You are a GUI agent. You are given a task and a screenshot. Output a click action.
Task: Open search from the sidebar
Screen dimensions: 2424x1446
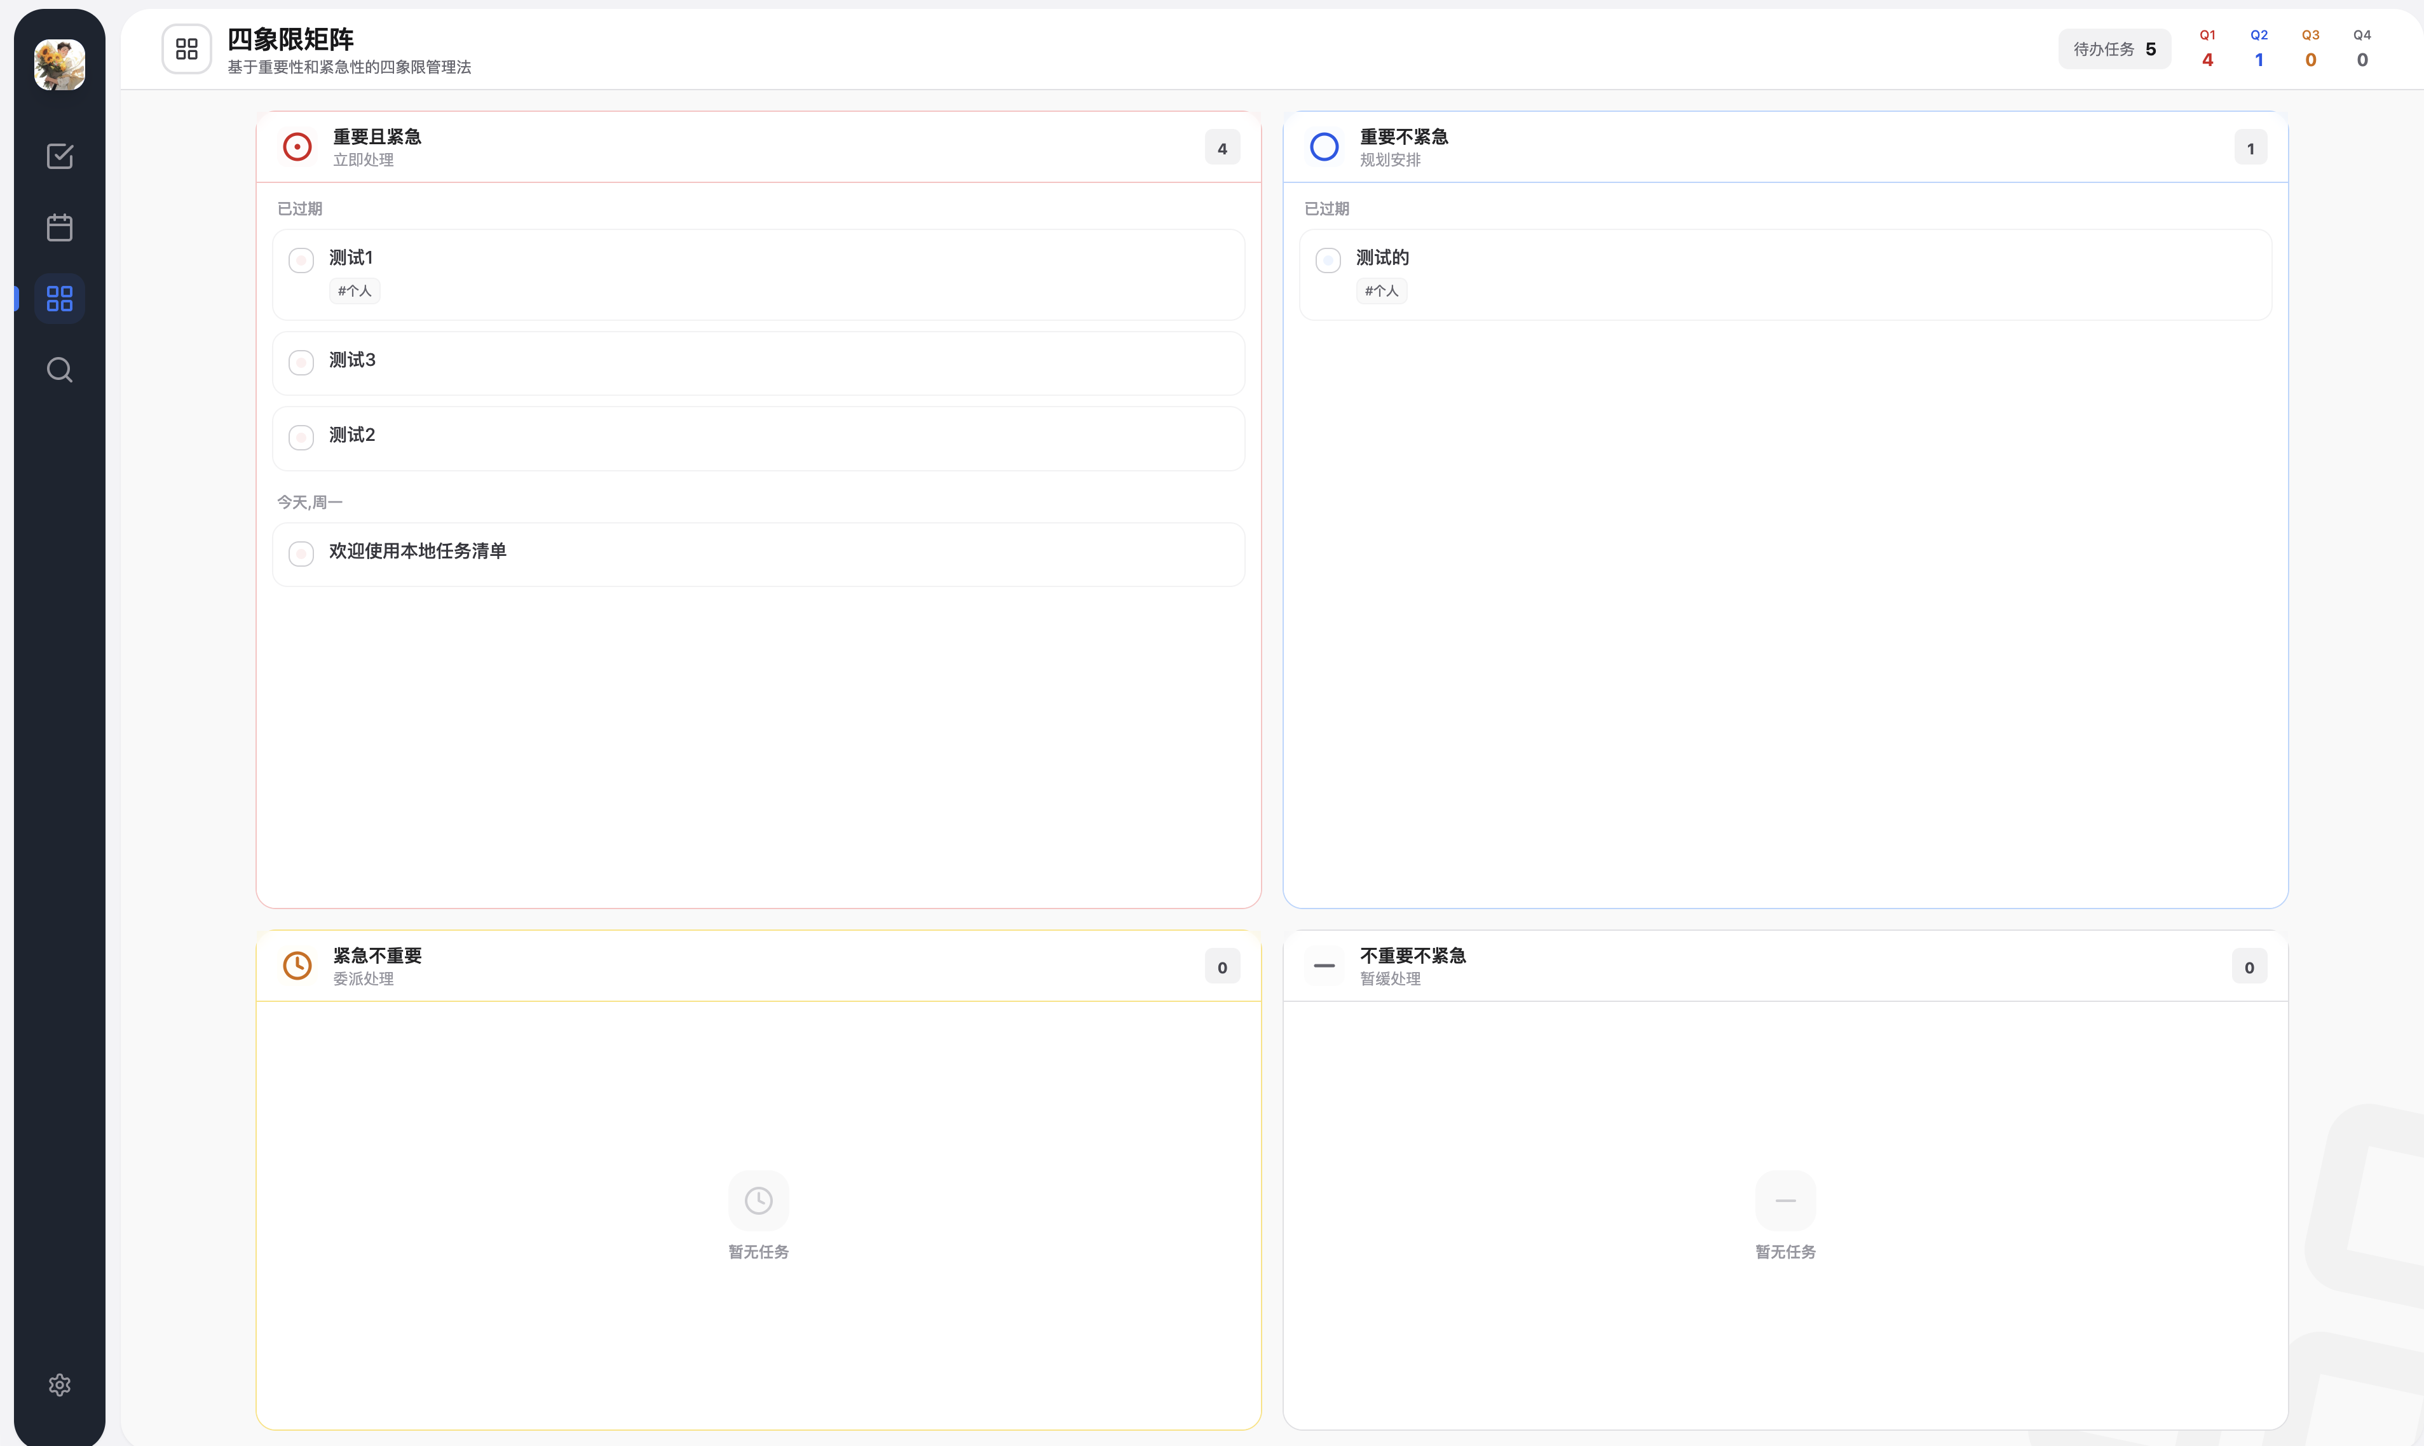click(60, 370)
